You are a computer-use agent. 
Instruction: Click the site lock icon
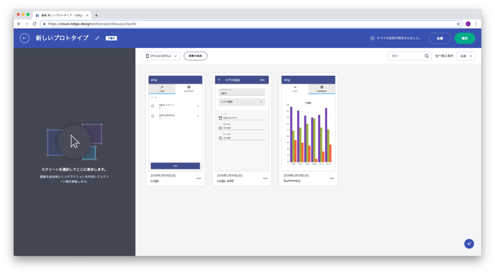coord(44,24)
